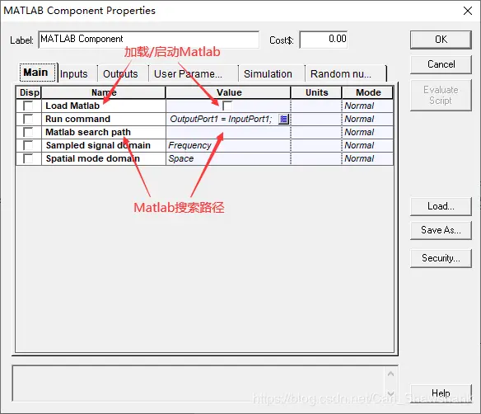Tick the Load Matlab value checkbox
The width and height of the screenshot is (481, 414).
pos(227,106)
